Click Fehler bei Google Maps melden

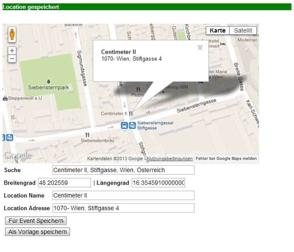226,159
